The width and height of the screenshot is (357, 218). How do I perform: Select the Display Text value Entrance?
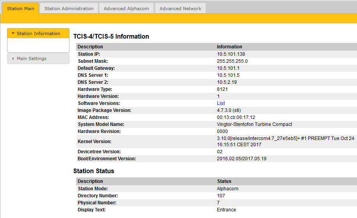(226, 210)
